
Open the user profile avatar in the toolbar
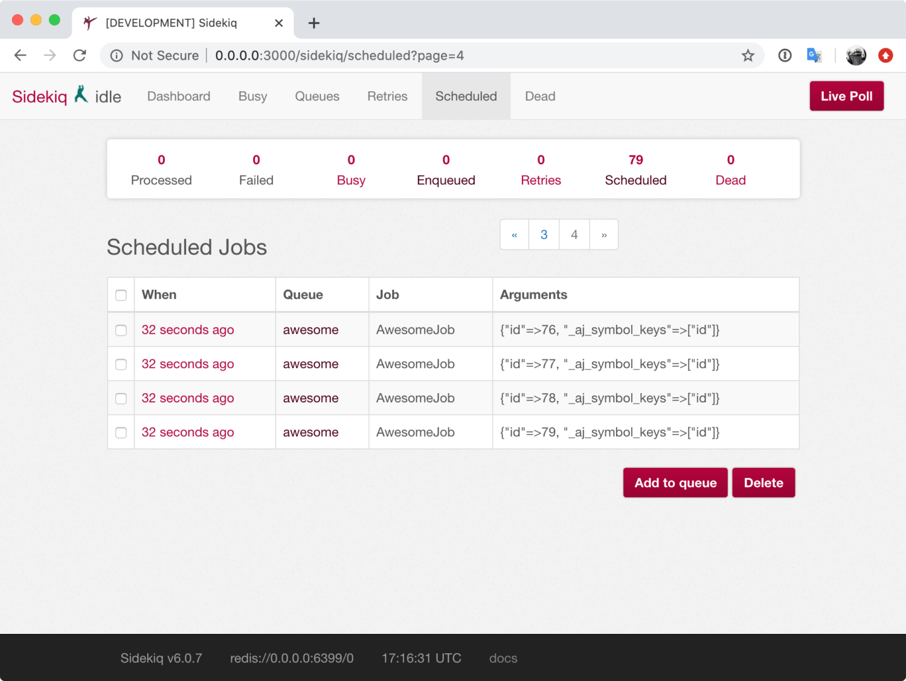[x=856, y=56]
